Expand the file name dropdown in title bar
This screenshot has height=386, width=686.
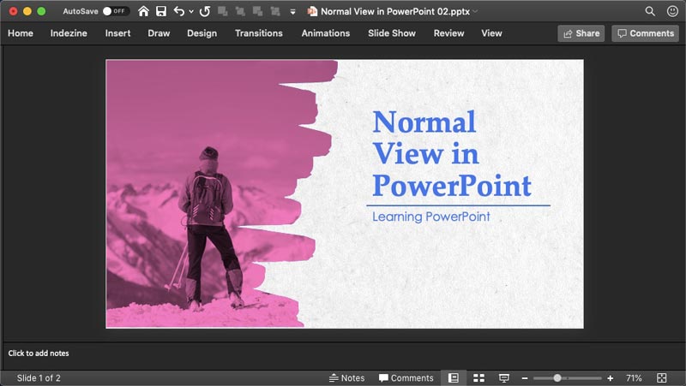pyautogui.click(x=475, y=12)
